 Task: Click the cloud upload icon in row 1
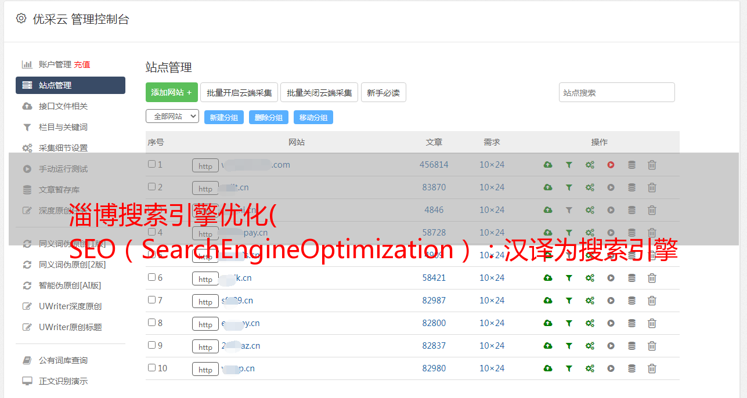coord(548,165)
